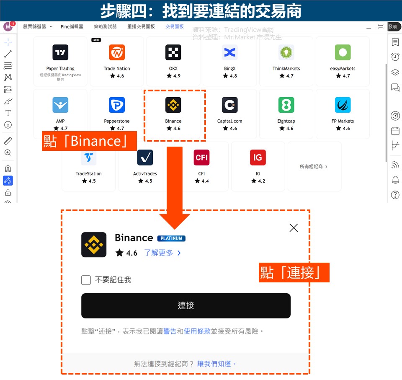
Task: Switch to the 重播交易面板 tab
Action: 141,27
